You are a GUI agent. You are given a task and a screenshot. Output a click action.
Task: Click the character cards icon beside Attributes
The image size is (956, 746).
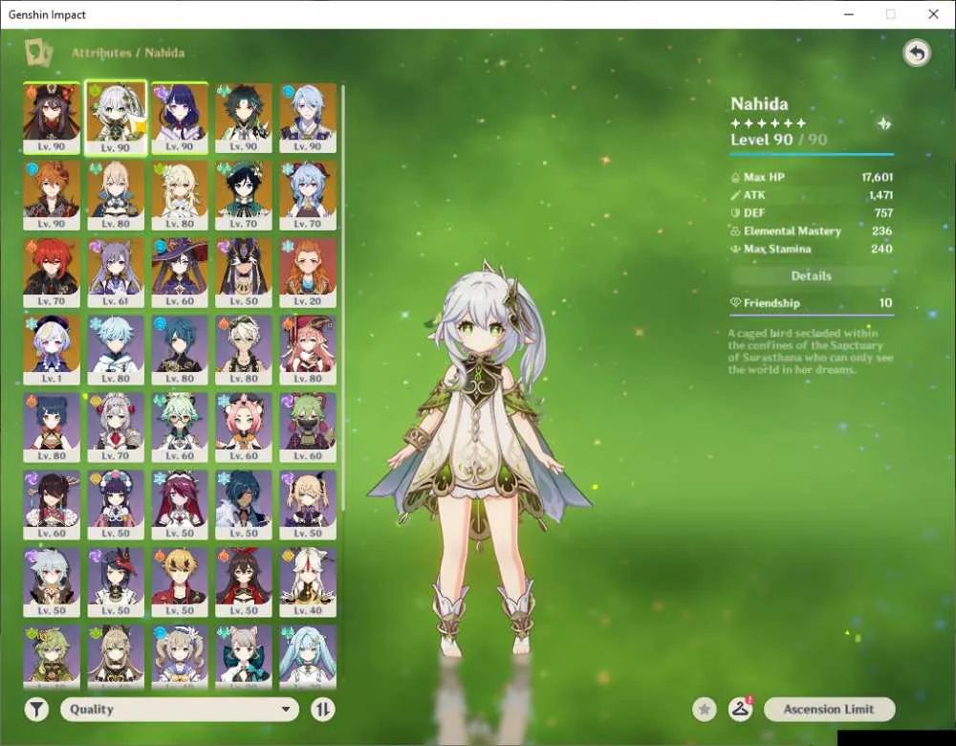click(x=39, y=53)
